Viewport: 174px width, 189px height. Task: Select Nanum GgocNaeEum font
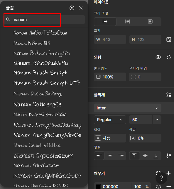43,156
